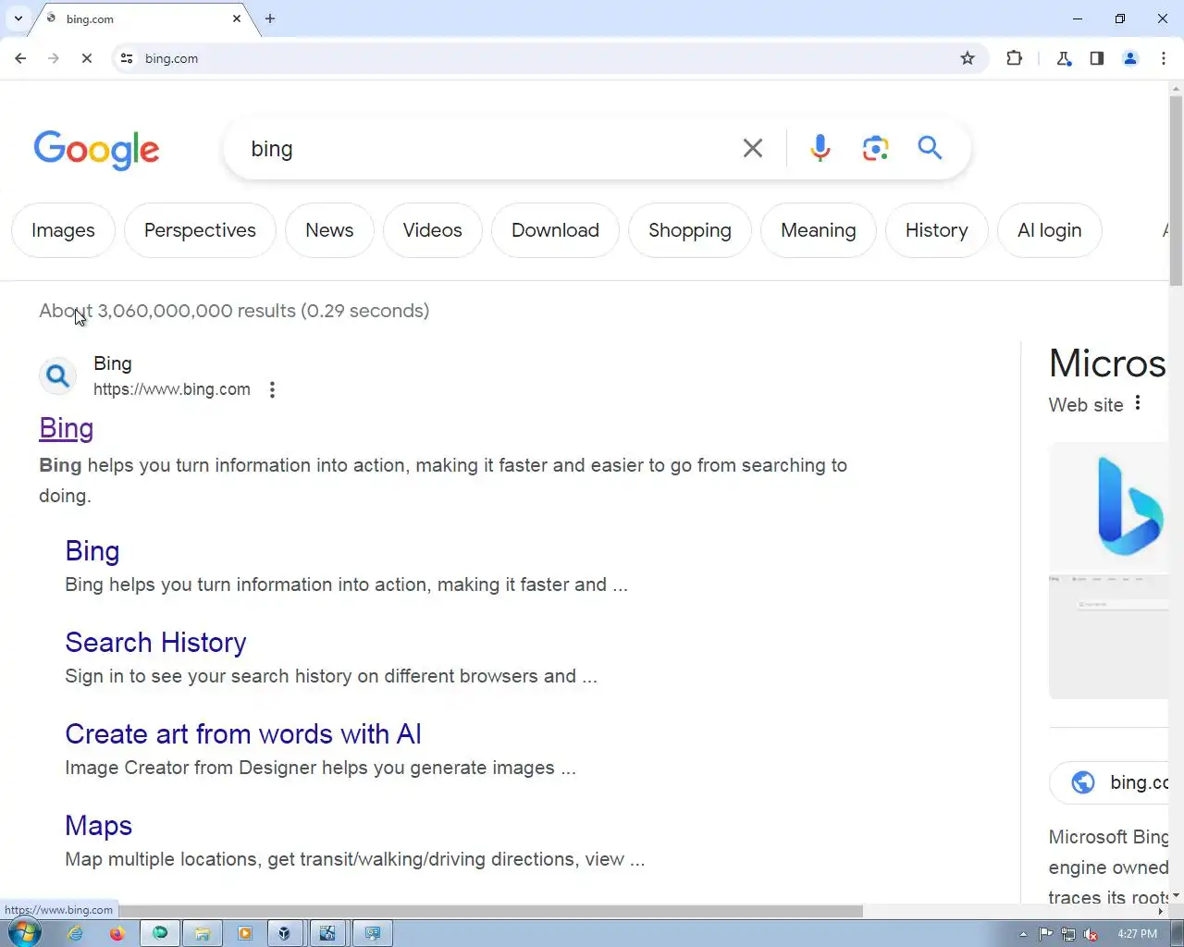The image size is (1184, 947).
Task: Select the Meaning filter chip
Action: 818,230
